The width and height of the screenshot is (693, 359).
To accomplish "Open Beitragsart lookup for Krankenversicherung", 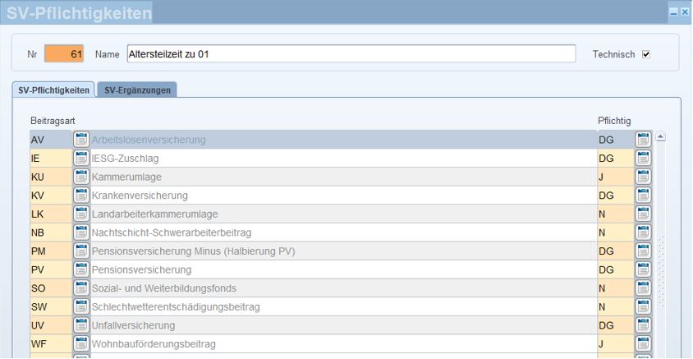I will (80, 196).
